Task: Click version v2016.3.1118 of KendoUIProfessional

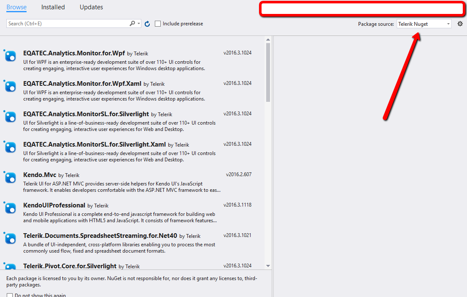Action: (x=238, y=205)
